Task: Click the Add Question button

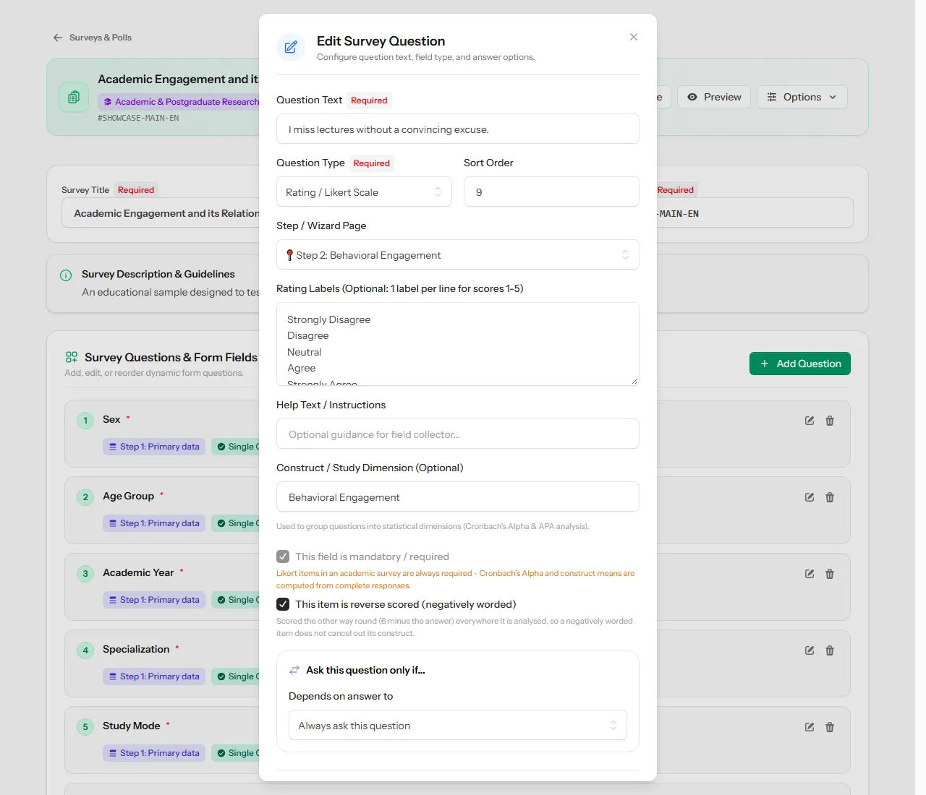Action: (x=800, y=364)
